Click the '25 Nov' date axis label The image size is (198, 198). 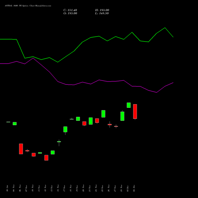coord(102,188)
